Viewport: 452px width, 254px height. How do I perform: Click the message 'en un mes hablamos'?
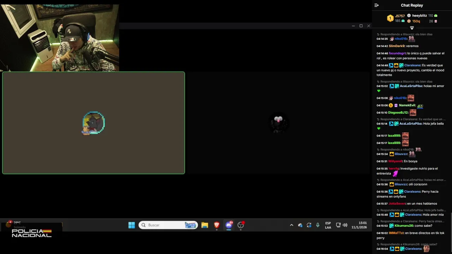coord(422,204)
